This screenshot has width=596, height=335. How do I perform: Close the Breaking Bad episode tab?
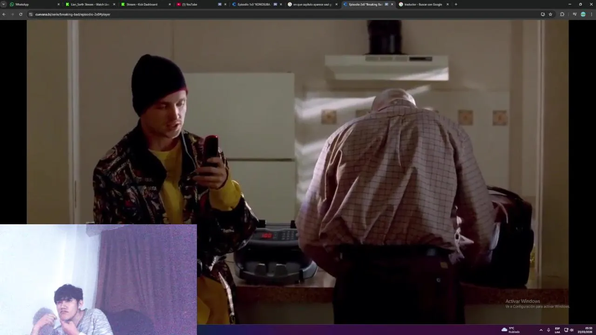coord(392,4)
